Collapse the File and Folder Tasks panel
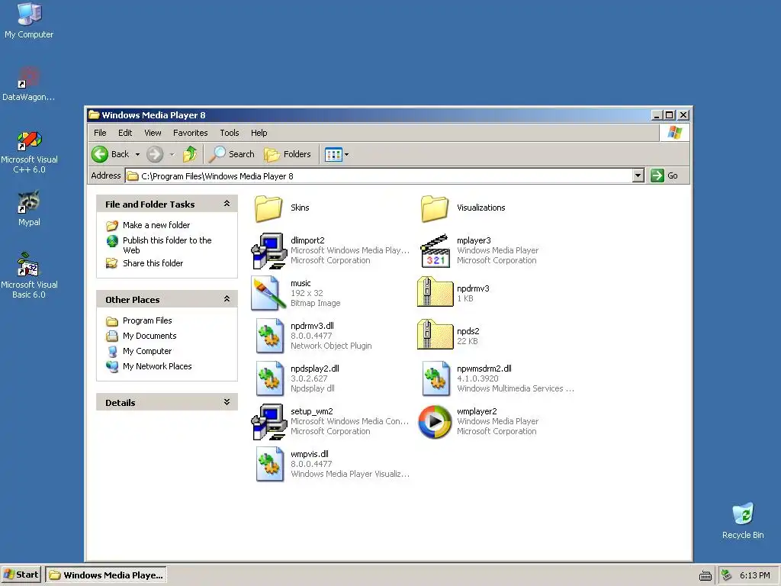This screenshot has height=586, width=781. 227,204
